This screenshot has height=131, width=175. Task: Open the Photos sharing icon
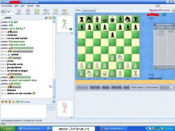[x=55, y=10]
